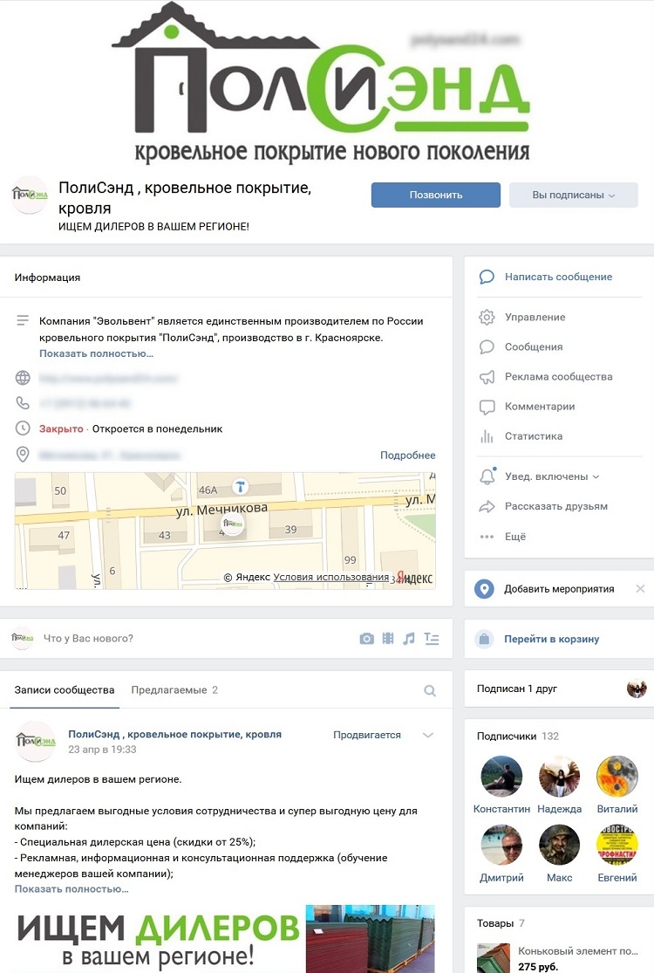Screen dimensions: 654x973
Task: Expand the Увед. включены dropdown chevron
Action: click(596, 476)
